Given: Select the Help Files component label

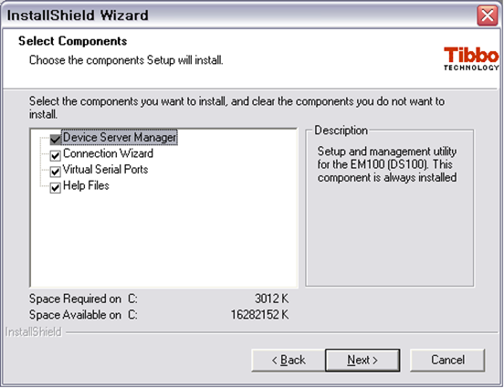Looking at the screenshot, I should click(x=86, y=186).
